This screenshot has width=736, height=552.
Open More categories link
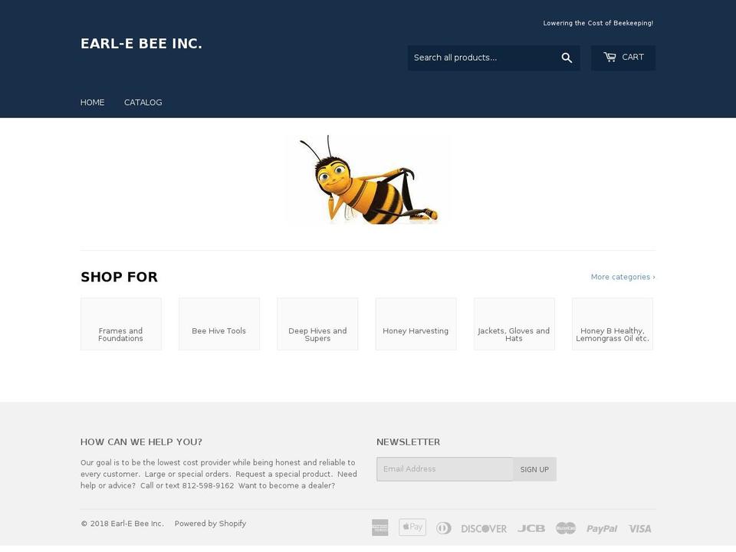click(623, 277)
